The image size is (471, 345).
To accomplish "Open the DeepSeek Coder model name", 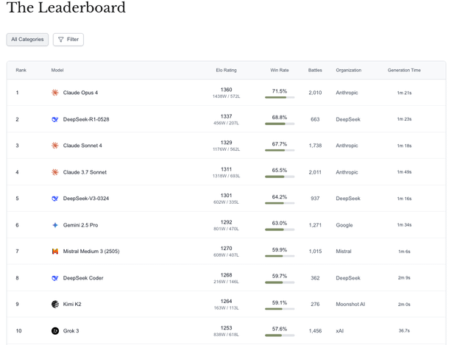I will tap(83, 278).
